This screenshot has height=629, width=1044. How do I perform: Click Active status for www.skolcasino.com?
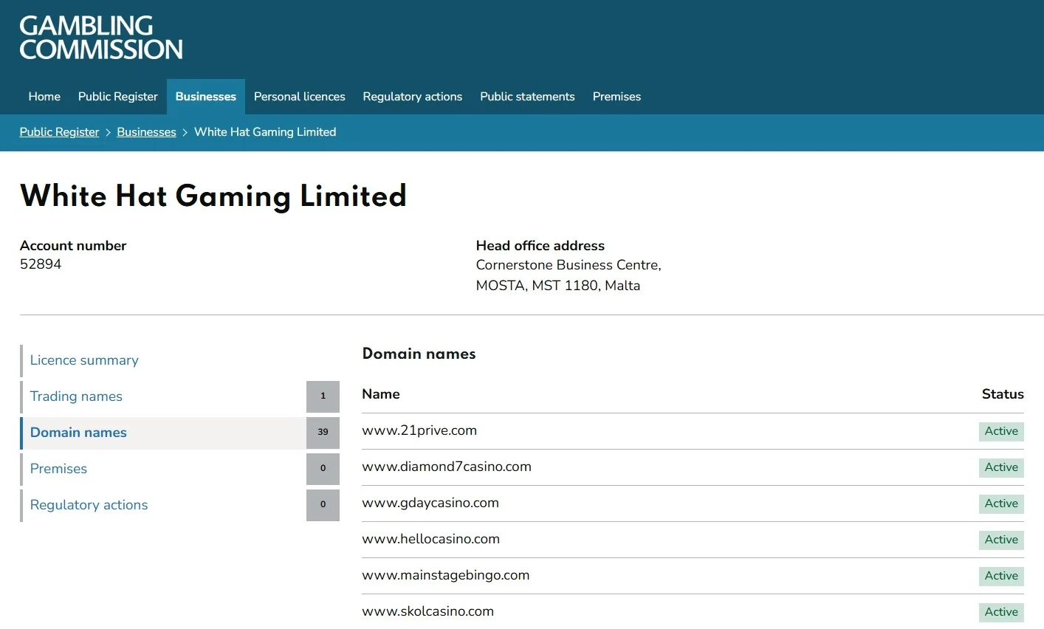[x=1001, y=612]
